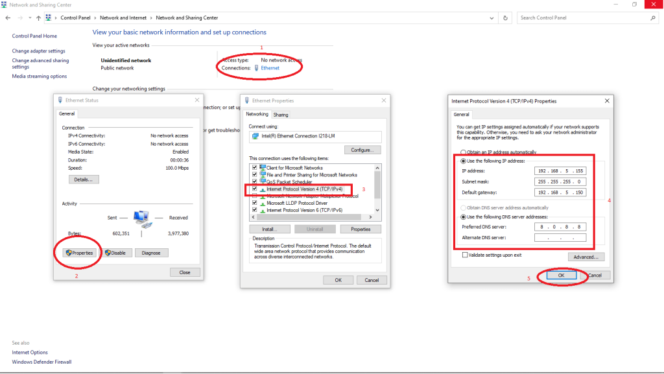This screenshot has height=374, width=664.
Task: Click the Install button
Action: (270, 229)
